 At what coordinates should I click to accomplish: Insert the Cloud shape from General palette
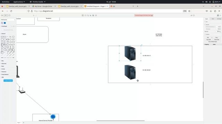(x=10, y=42)
